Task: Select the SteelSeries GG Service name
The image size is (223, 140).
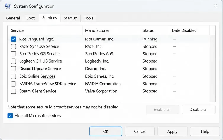Action: tap(39, 54)
